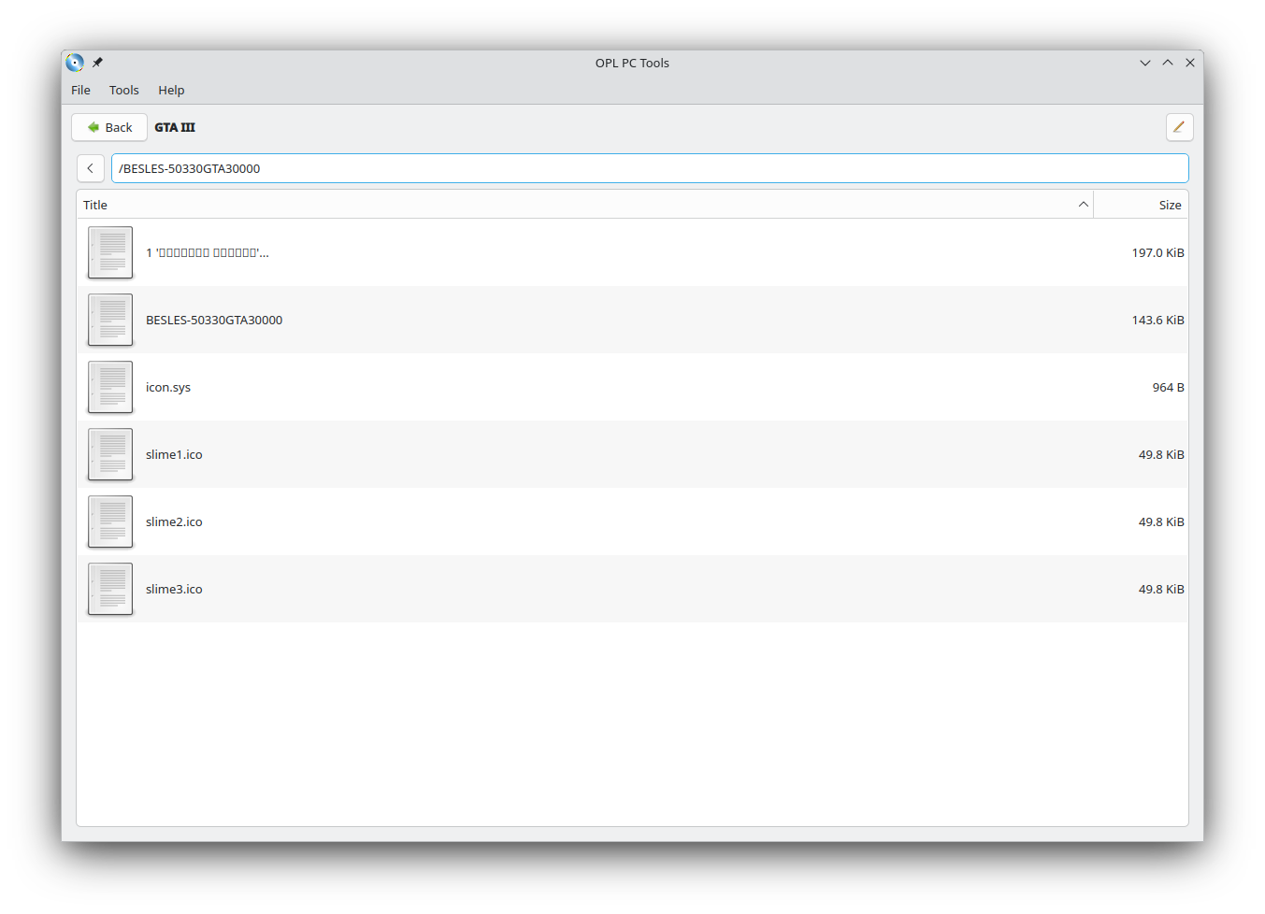Viewport: 1265px width, 914px height.
Task: Select the BESLES-50330GTA30000 file name in list
Action: (214, 320)
